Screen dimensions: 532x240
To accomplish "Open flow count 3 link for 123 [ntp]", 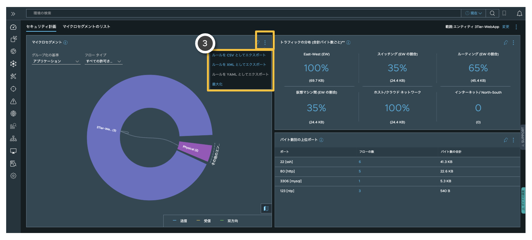I will point(360,191).
